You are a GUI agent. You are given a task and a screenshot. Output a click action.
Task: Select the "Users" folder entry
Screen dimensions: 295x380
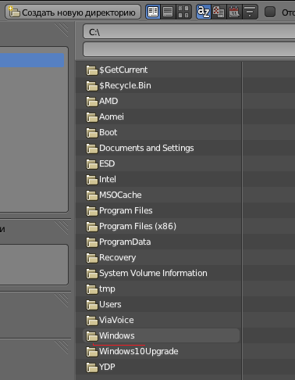110,304
